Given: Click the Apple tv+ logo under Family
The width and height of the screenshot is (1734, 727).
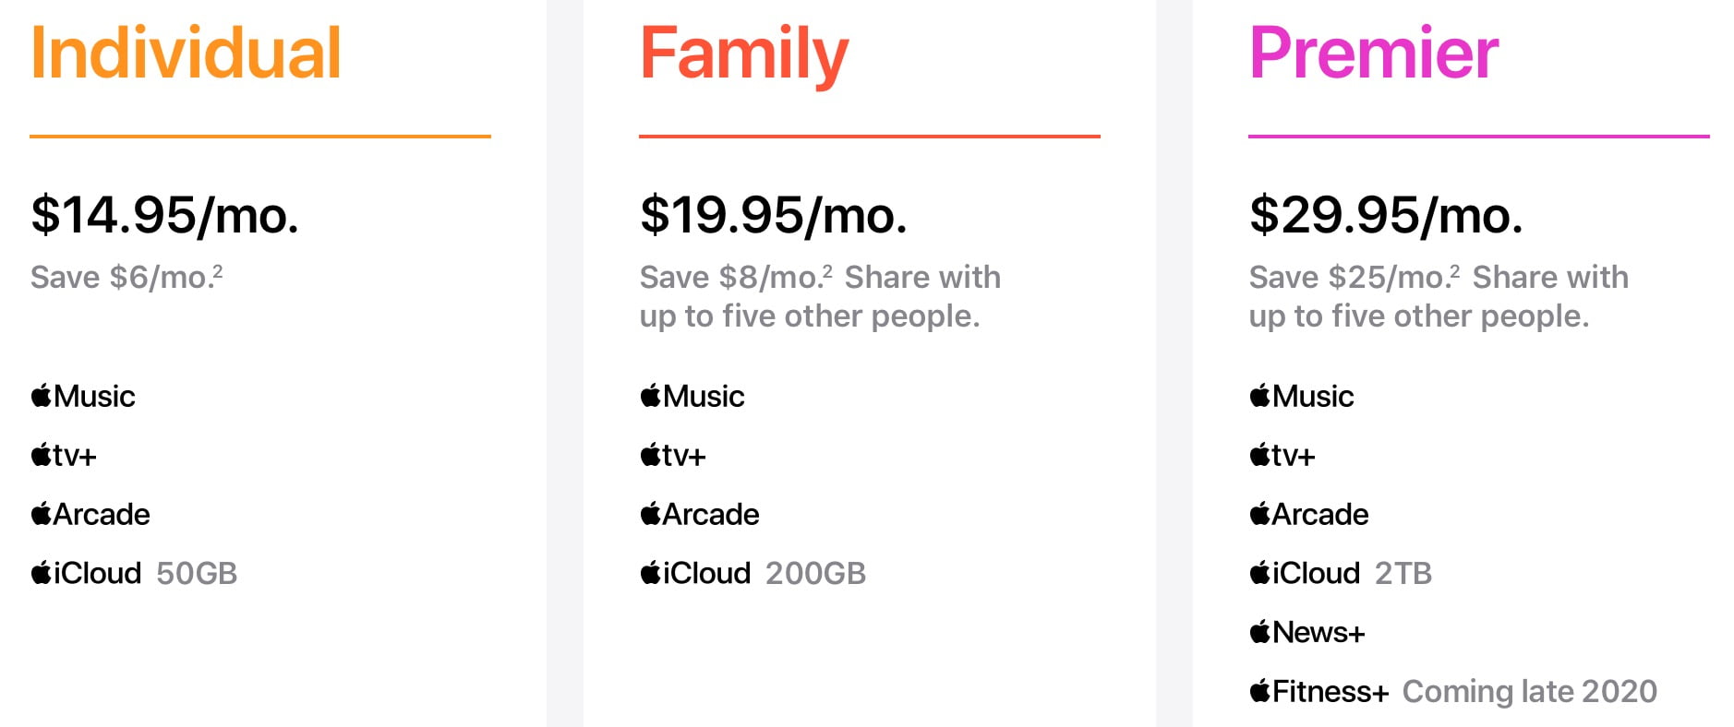Looking at the screenshot, I should (x=673, y=456).
